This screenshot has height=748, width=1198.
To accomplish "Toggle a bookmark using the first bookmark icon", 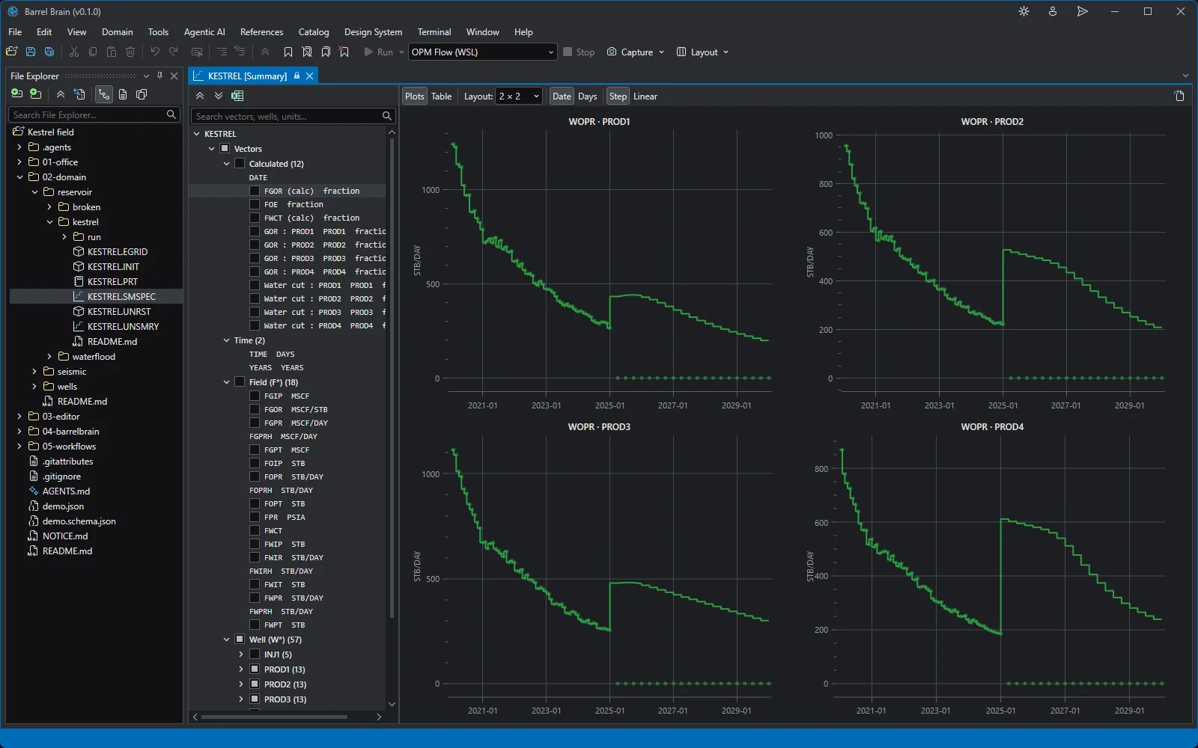I will tap(288, 52).
